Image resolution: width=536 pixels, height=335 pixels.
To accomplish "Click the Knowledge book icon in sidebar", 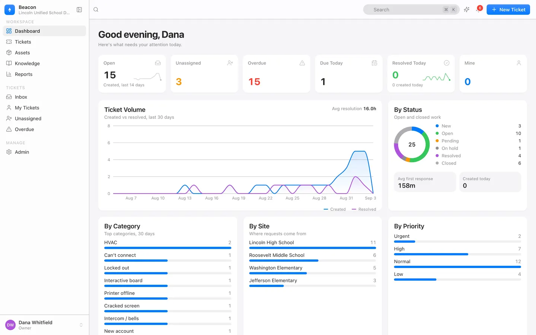I will coord(9,63).
